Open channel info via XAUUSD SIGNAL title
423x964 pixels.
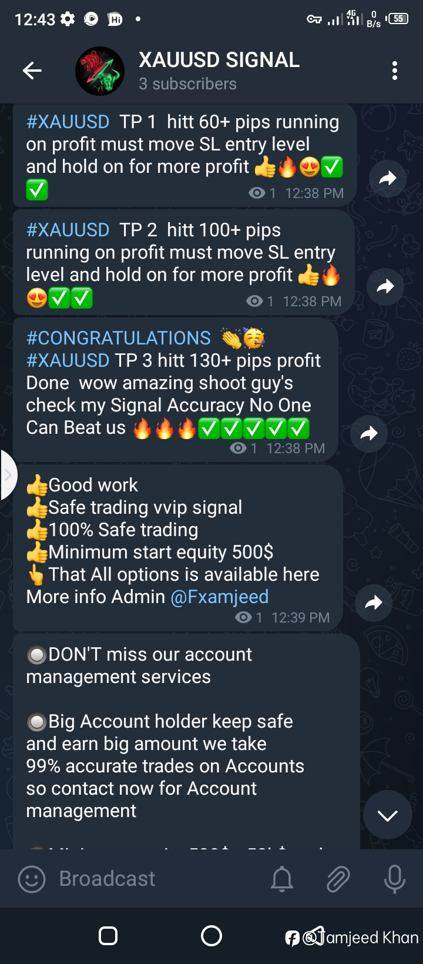click(x=219, y=59)
